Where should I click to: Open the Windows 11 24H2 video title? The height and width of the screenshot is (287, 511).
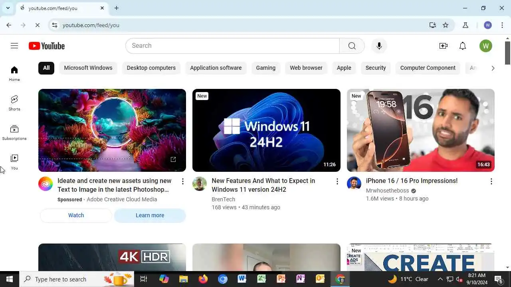coord(263,185)
